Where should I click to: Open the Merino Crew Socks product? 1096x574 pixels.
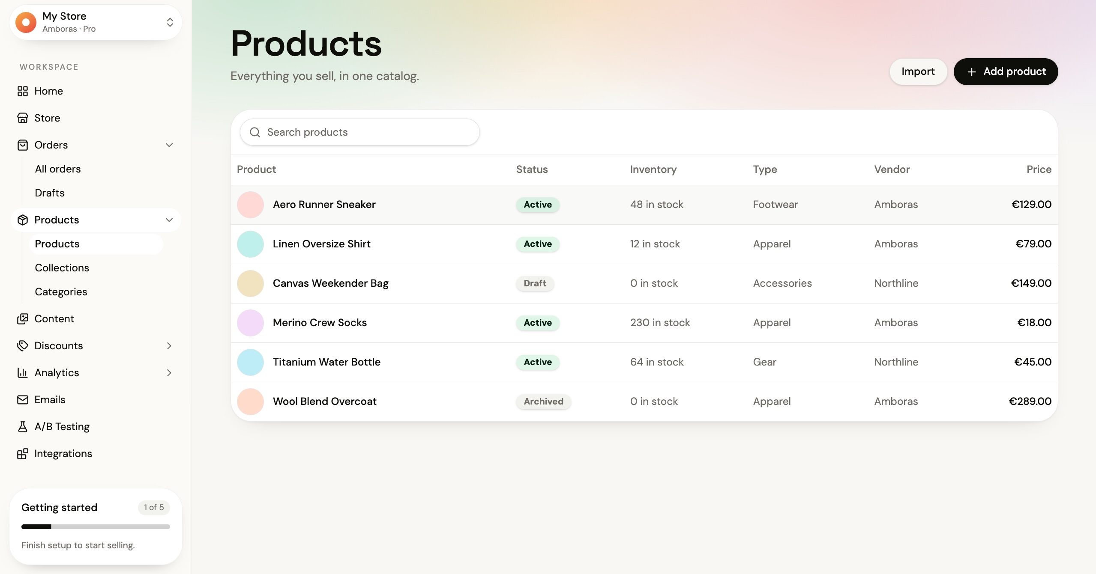pos(320,323)
